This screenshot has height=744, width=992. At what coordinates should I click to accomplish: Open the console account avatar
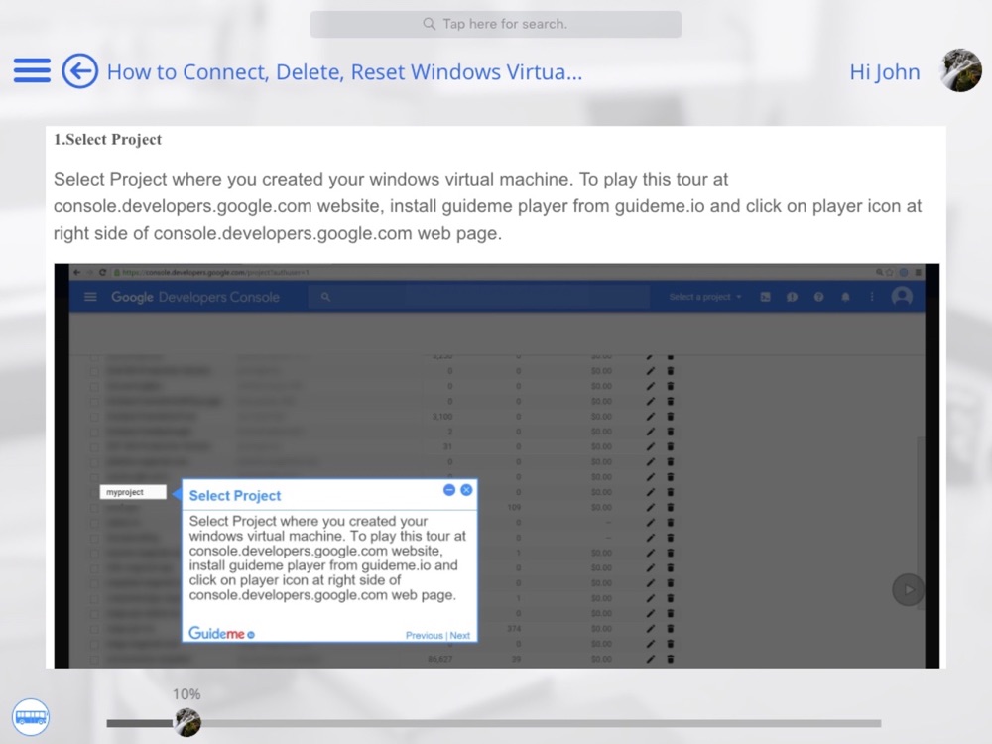(902, 297)
